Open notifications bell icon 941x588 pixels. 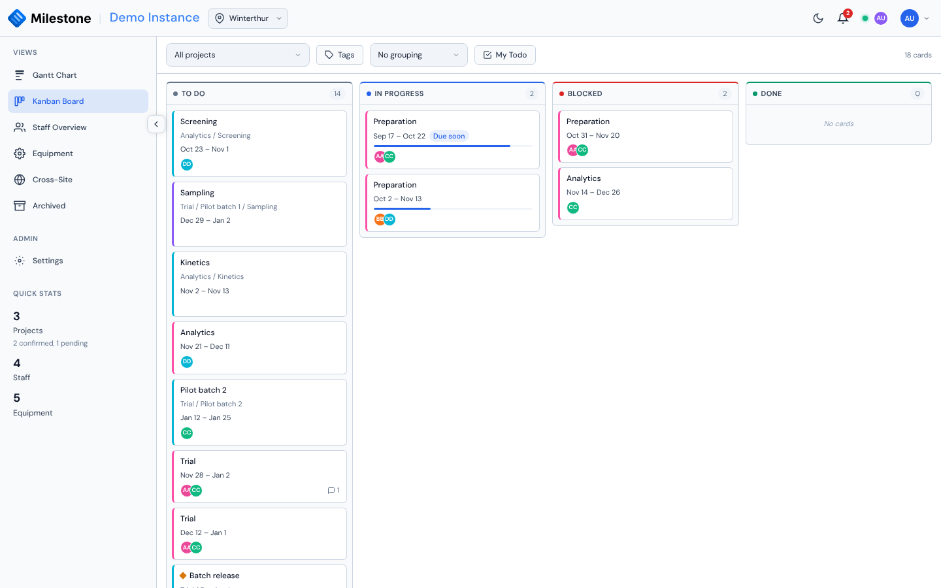(843, 18)
